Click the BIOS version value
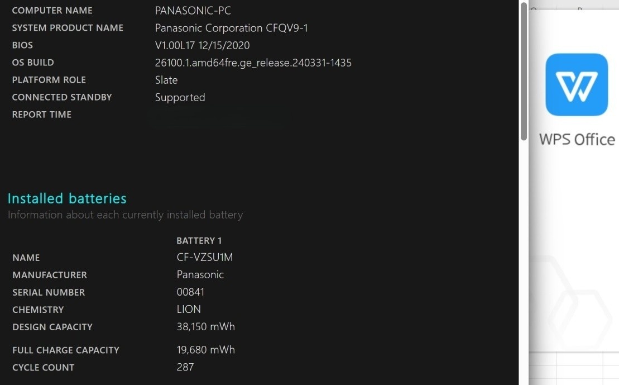Viewport: 619px width, 385px height. coord(202,45)
